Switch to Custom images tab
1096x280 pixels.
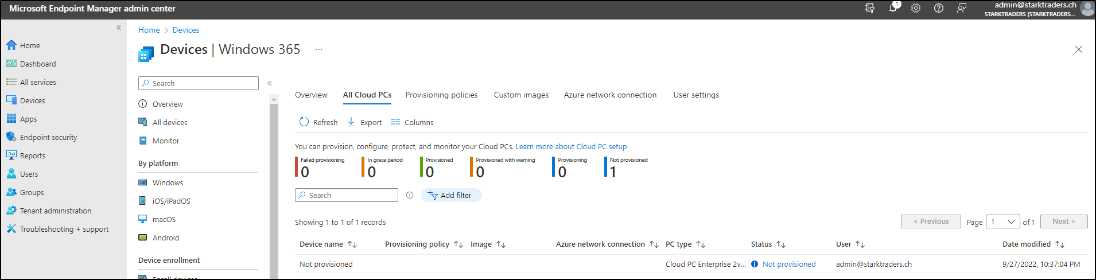tap(521, 95)
